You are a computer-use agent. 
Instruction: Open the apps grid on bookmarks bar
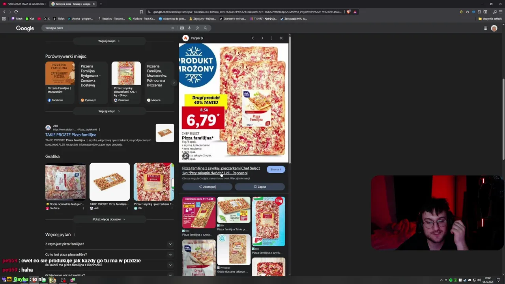coord(4,19)
